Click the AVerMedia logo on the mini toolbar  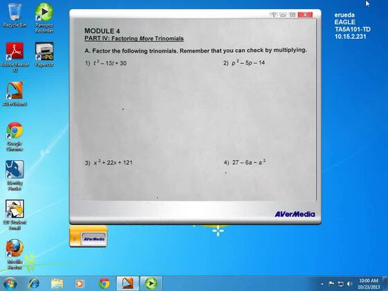94,239
